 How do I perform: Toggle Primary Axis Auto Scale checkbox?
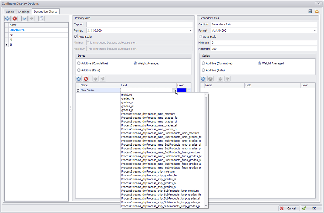[x=76, y=37]
